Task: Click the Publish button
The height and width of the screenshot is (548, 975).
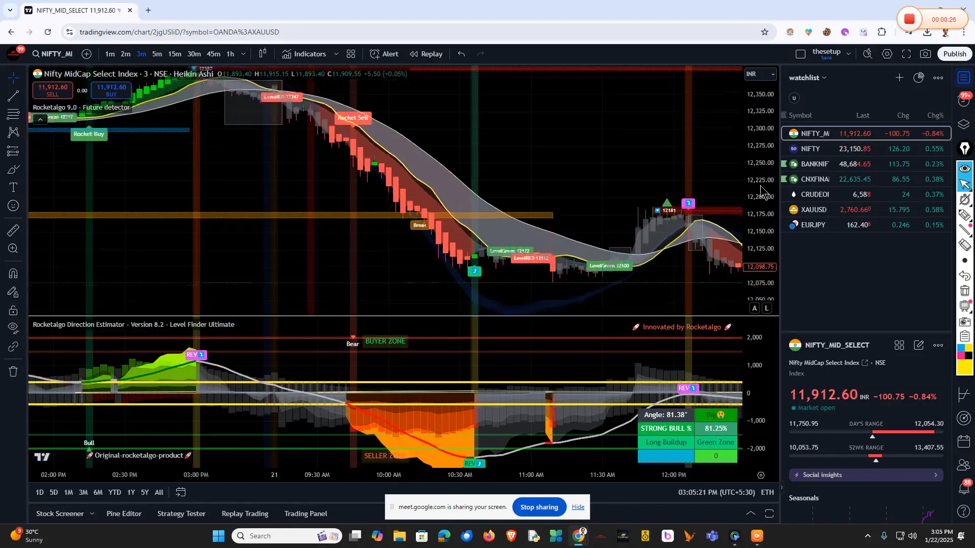Action: pos(955,54)
